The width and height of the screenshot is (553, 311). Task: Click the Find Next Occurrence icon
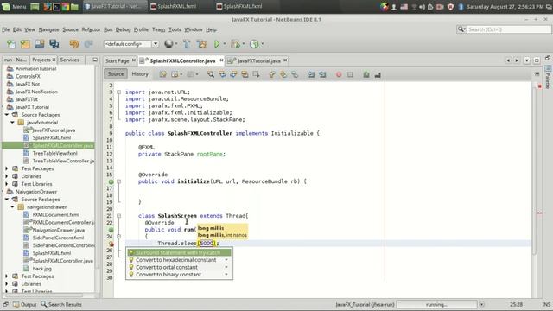pyautogui.click(x=233, y=74)
